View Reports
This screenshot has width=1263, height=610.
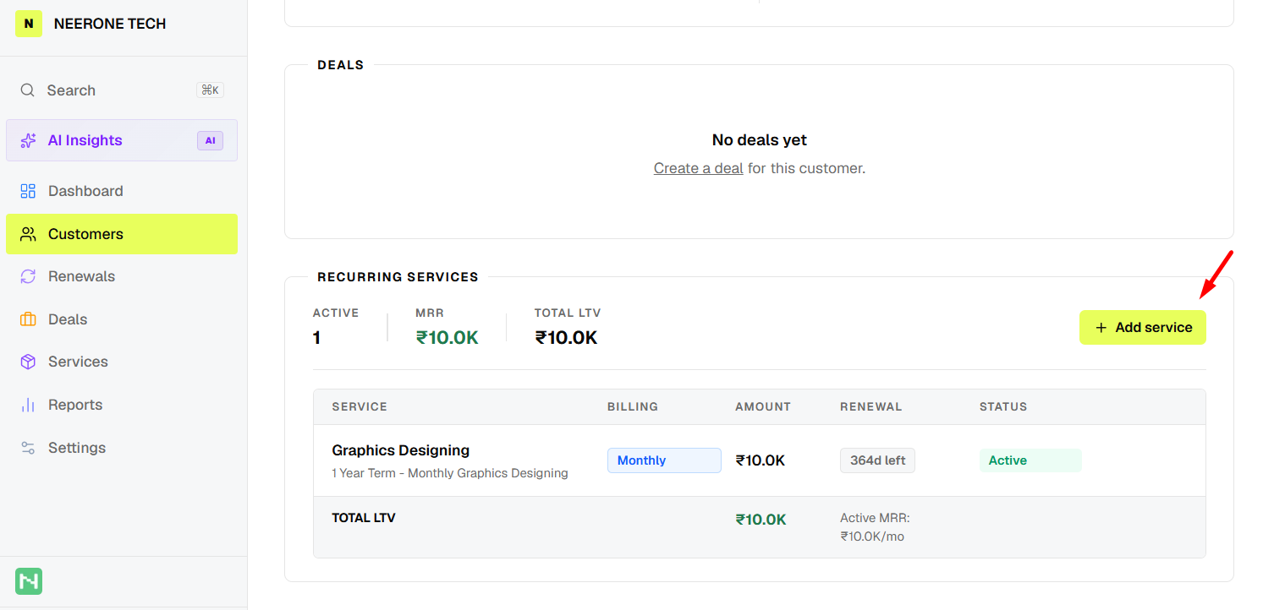pyautogui.click(x=122, y=405)
